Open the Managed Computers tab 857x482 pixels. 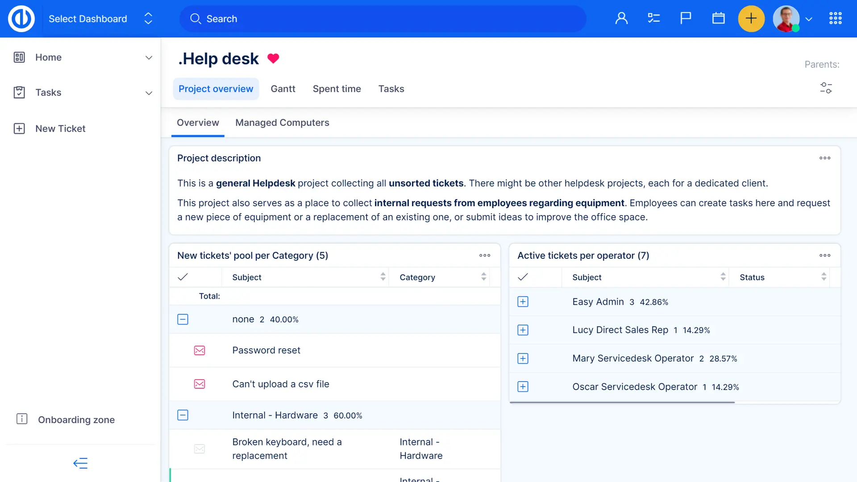[x=282, y=123]
